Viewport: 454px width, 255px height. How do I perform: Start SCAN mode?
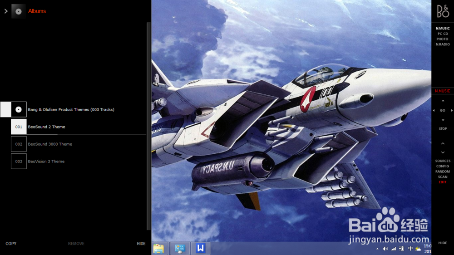tap(443, 177)
